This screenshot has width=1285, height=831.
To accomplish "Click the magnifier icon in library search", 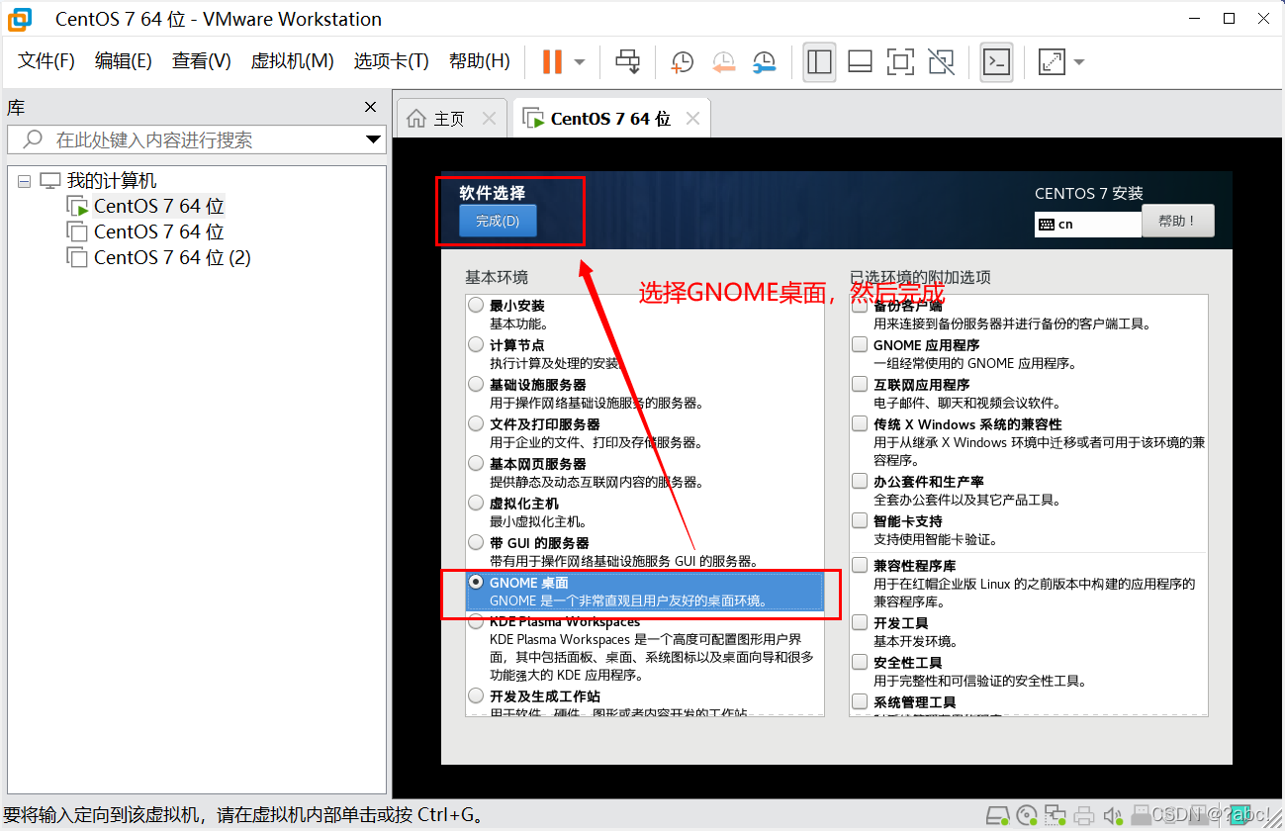I will point(33,139).
